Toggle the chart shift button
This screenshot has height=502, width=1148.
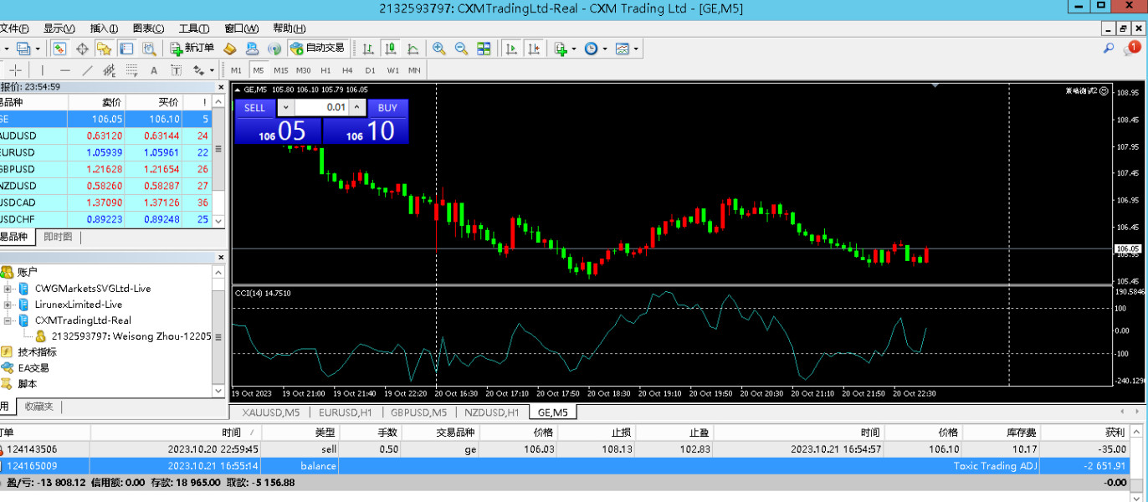534,49
